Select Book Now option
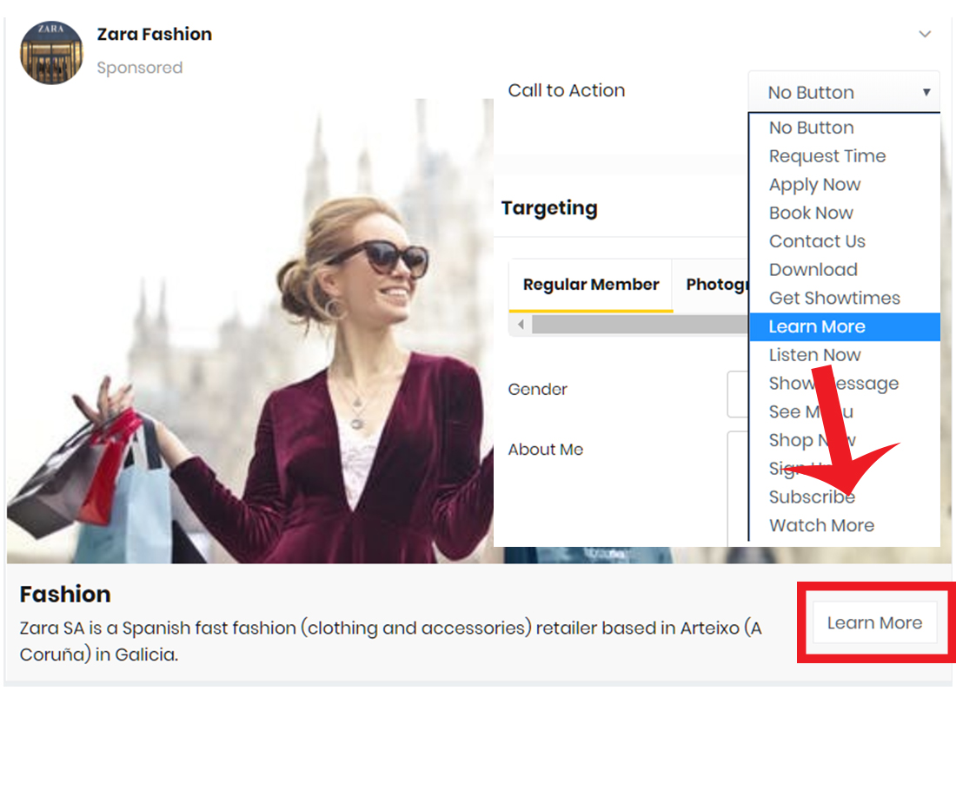Viewport: 956px width, 796px height. click(810, 213)
